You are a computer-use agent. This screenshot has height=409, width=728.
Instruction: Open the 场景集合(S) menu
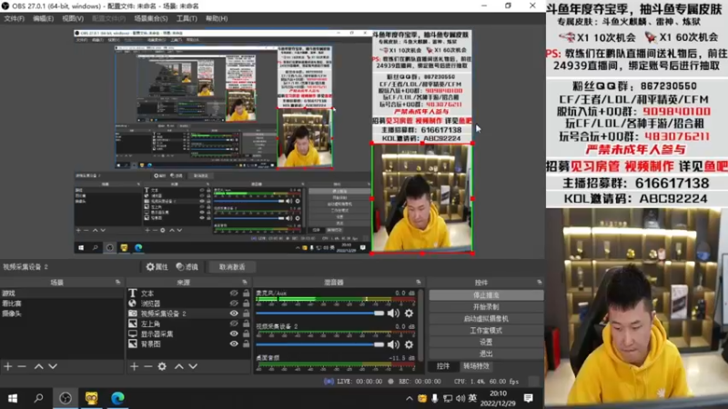point(151,18)
